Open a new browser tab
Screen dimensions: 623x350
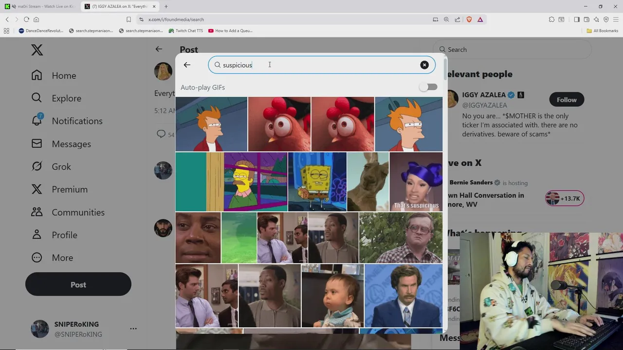pos(166,6)
